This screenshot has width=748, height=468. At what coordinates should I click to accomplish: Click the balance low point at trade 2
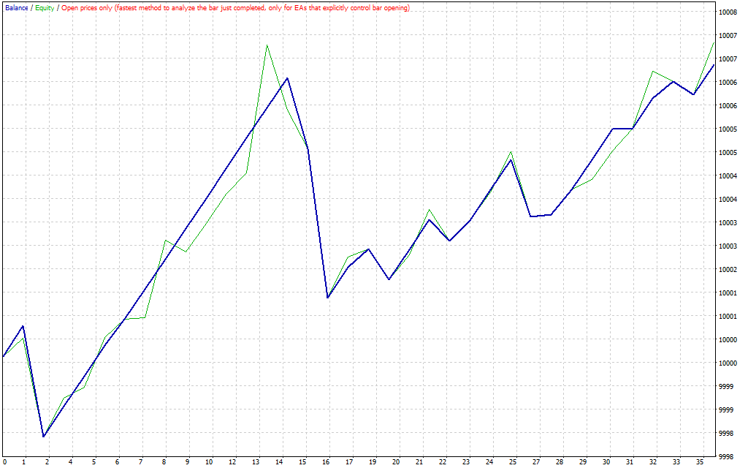tap(44, 437)
